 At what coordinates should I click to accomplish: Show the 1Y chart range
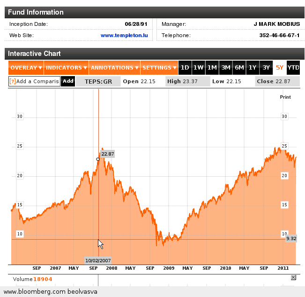coord(253,68)
